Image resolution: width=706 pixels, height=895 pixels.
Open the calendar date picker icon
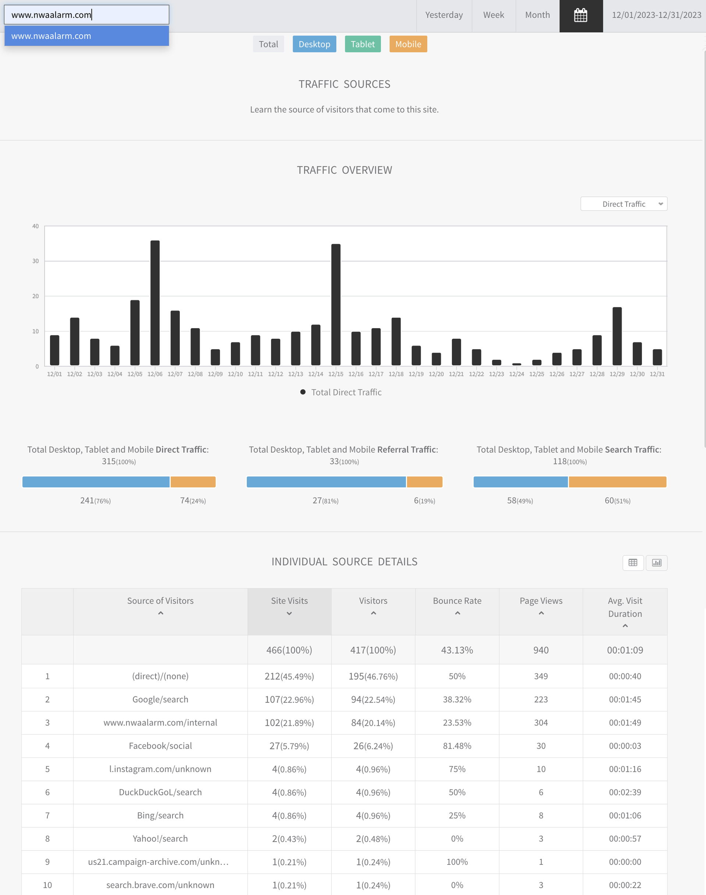[580, 15]
